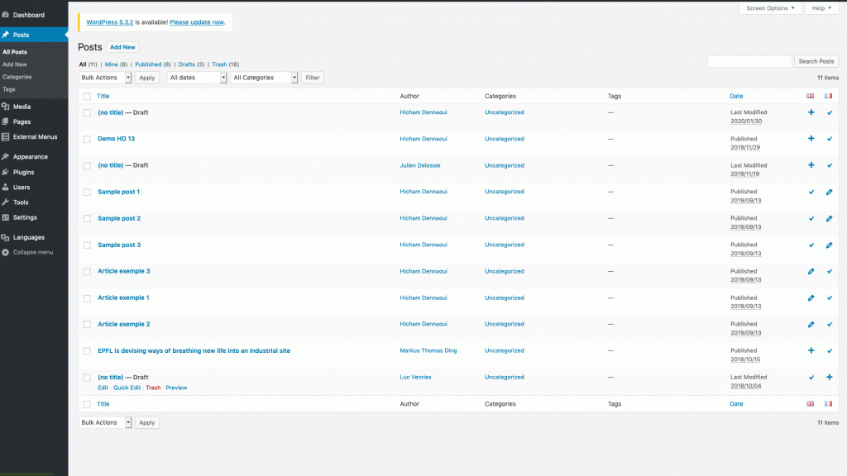Screen dimensions: 847x476
Task: Expand the All dates filter dropdown
Action: coord(197,78)
